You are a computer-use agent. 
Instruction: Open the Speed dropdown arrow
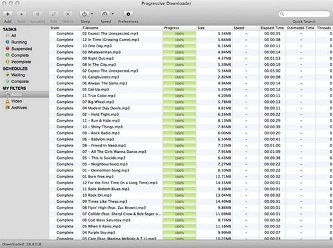point(113,14)
